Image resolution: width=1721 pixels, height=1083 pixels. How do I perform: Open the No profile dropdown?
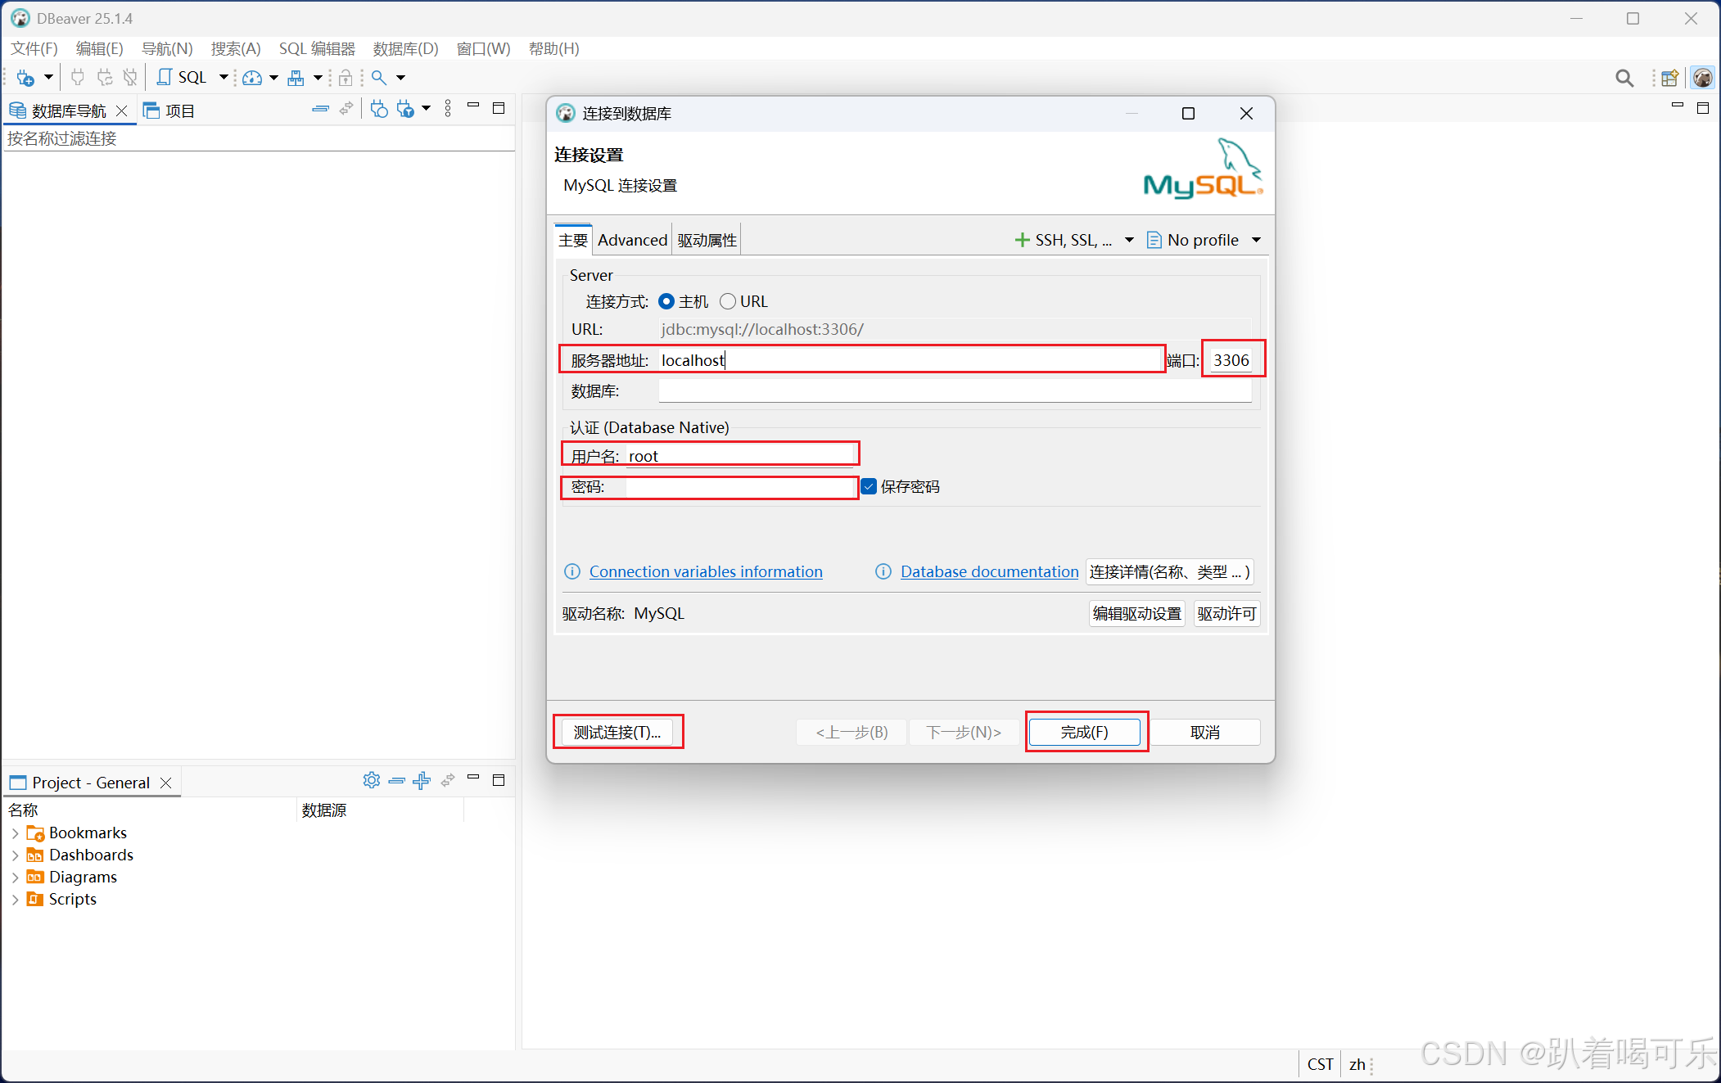point(1204,240)
